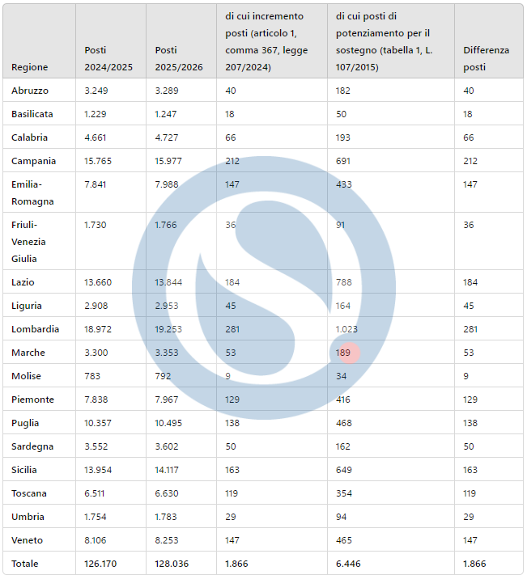Select Lazio's 788 sostegno value

click(344, 282)
